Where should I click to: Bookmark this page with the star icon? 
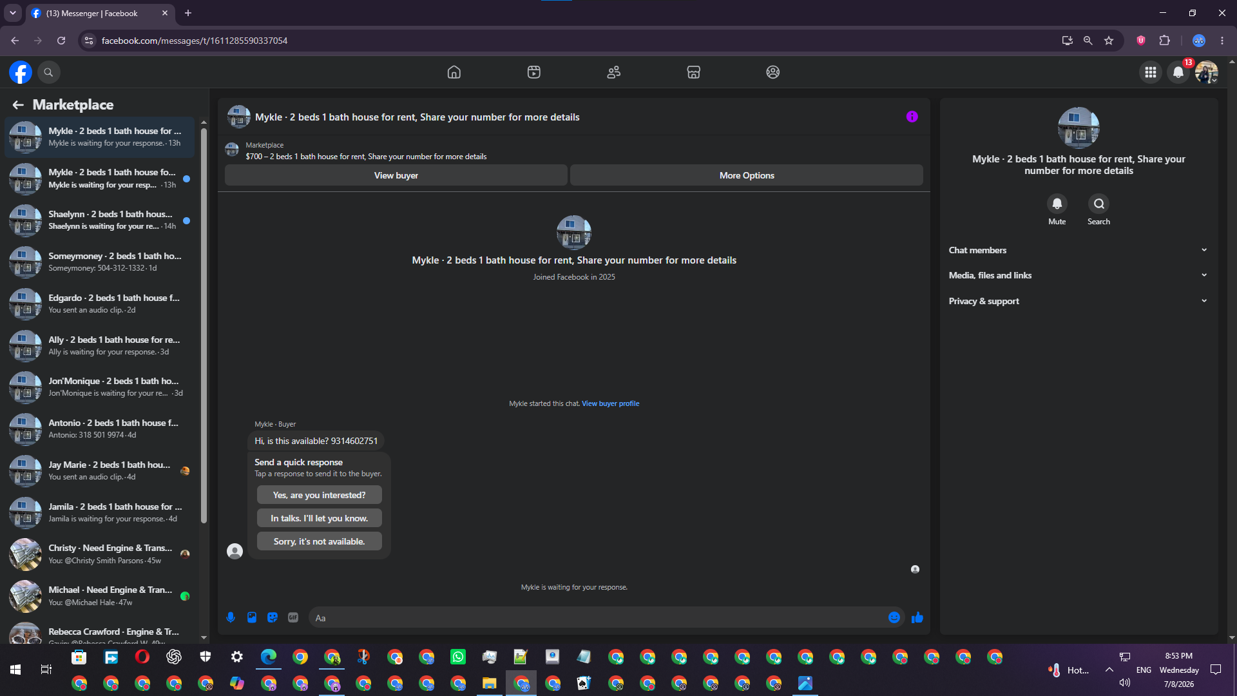tap(1109, 41)
